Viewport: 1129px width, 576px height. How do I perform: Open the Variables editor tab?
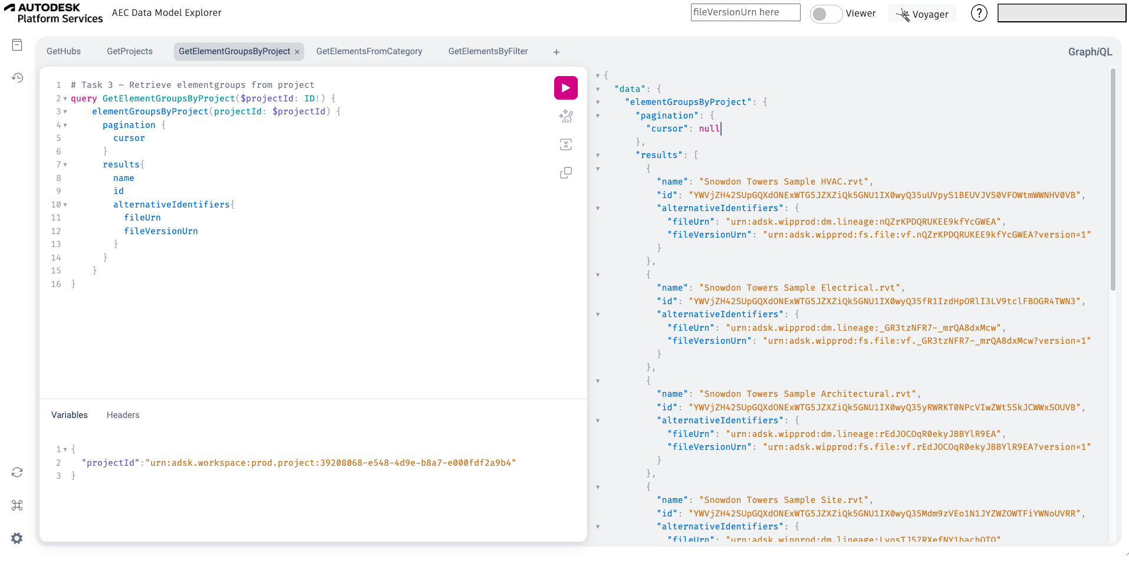tap(70, 415)
